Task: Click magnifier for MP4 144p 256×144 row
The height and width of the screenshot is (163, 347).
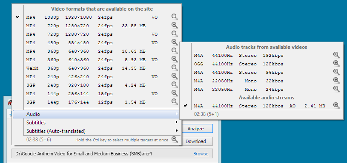Action: coord(175,93)
